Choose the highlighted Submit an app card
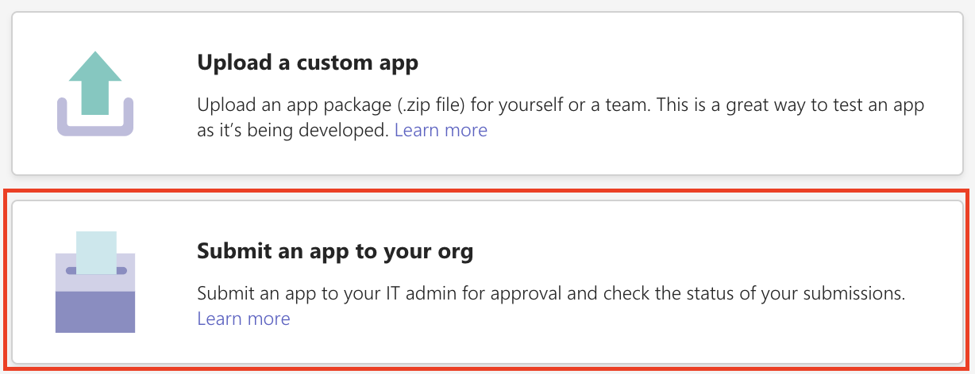The width and height of the screenshot is (975, 374). pyautogui.click(x=487, y=281)
